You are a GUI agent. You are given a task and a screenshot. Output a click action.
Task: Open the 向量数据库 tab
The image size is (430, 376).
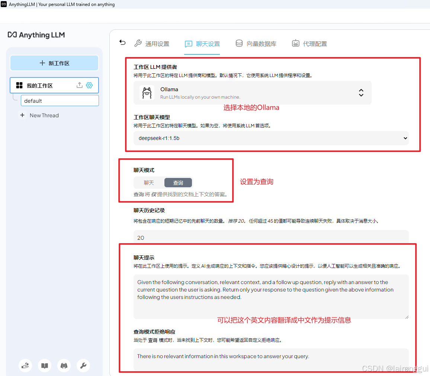[x=256, y=44]
